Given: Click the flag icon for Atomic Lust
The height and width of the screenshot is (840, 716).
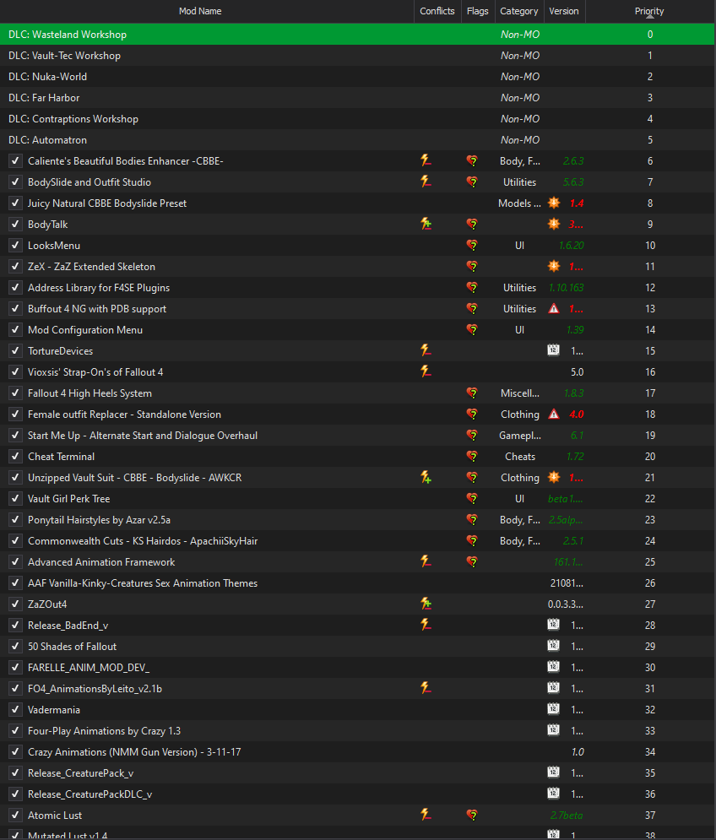Looking at the screenshot, I should [472, 815].
